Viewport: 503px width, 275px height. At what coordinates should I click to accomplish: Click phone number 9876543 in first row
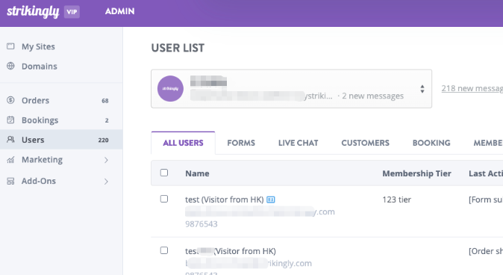(x=201, y=224)
